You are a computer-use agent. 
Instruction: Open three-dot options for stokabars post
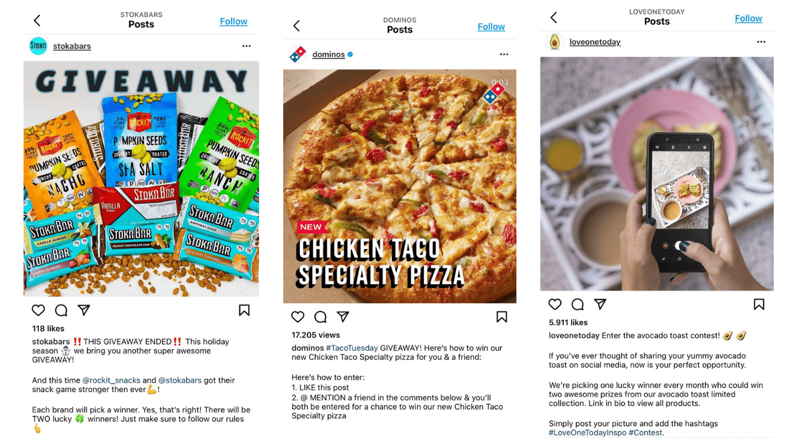(247, 46)
